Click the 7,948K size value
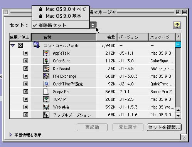192x147 pixels. click(x=108, y=45)
